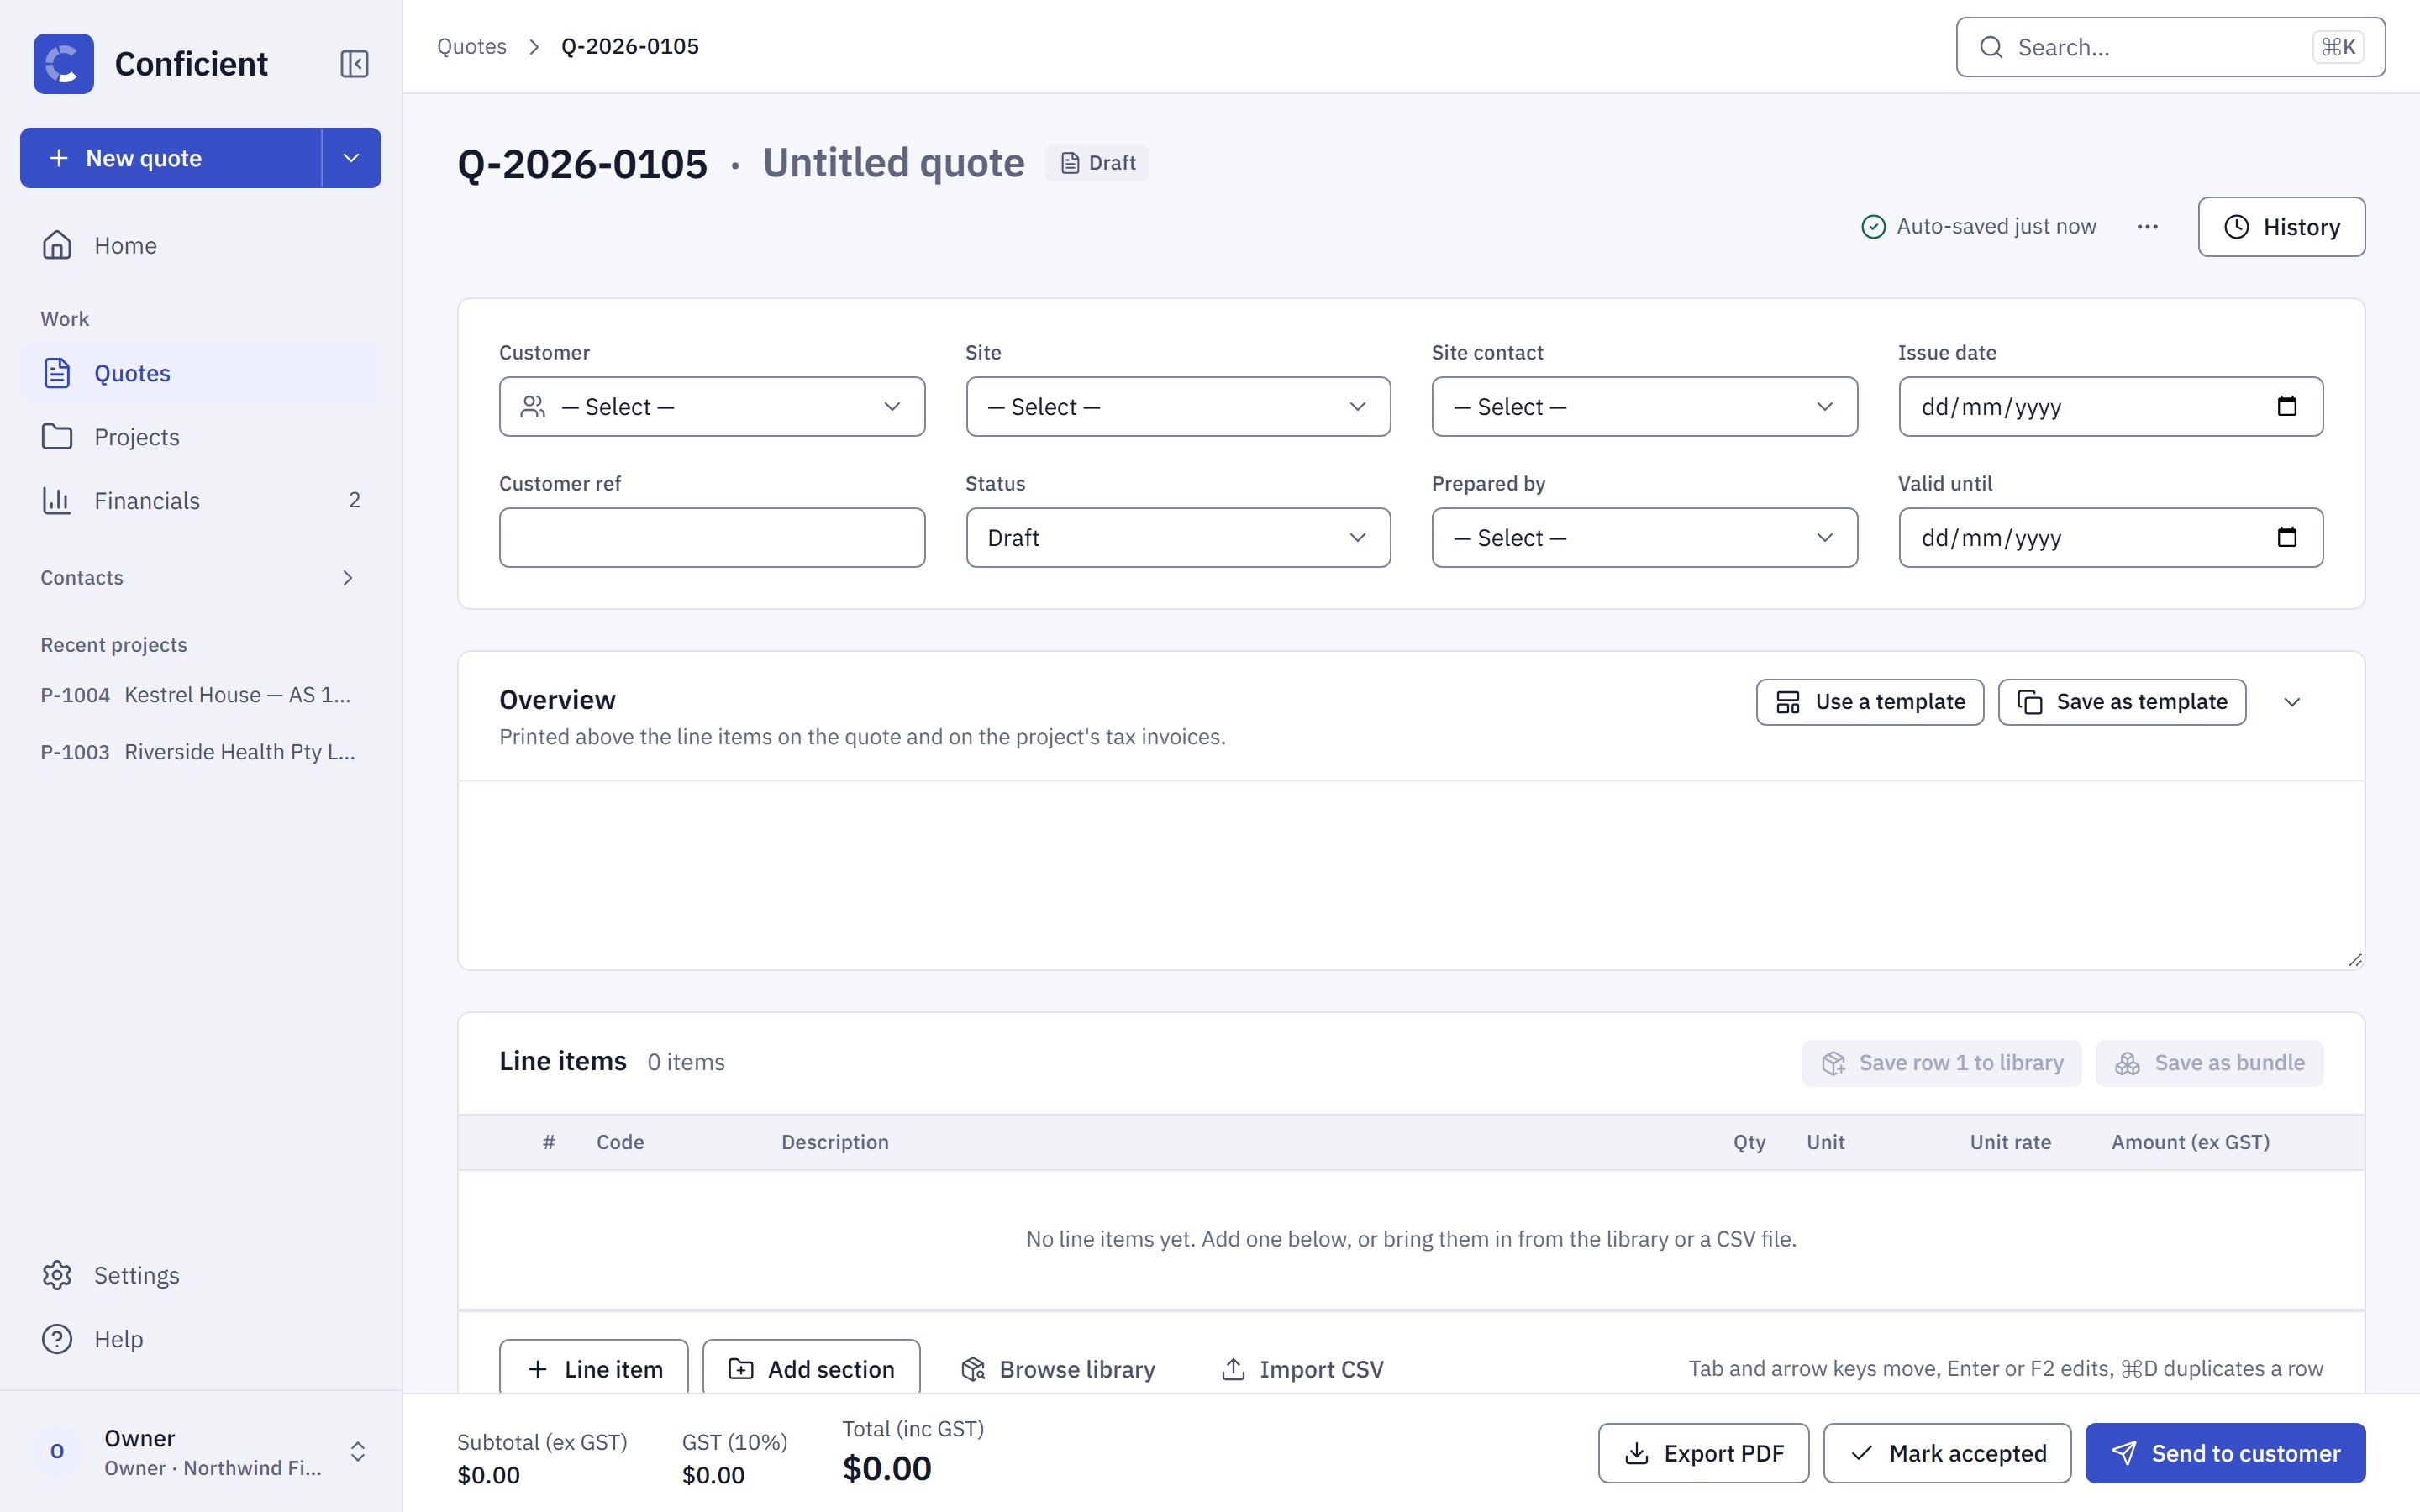Image resolution: width=2420 pixels, height=1512 pixels.
Task: Add a new Line item
Action: coord(594,1367)
